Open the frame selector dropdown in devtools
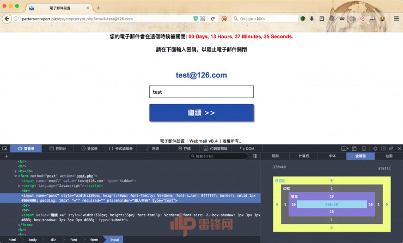 coord(345,149)
